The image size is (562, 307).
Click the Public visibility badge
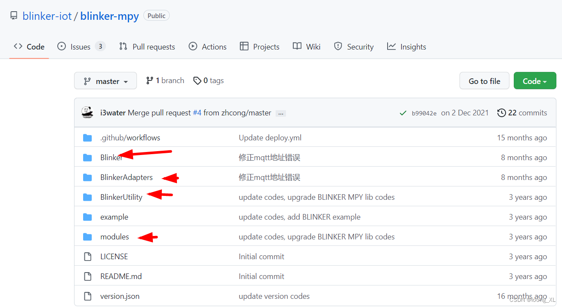coord(156,16)
